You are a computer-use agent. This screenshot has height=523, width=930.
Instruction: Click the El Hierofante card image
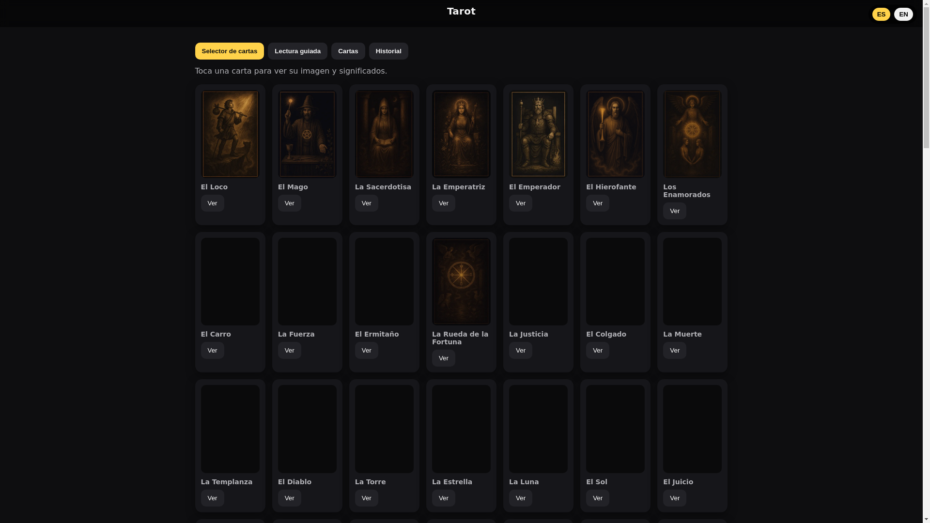(x=615, y=134)
